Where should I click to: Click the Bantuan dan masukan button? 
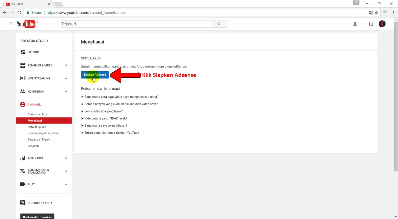pos(37,217)
